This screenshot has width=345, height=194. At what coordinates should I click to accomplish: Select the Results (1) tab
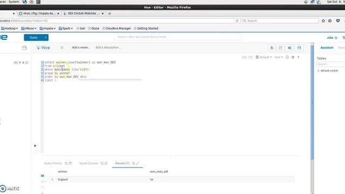(x=122, y=163)
